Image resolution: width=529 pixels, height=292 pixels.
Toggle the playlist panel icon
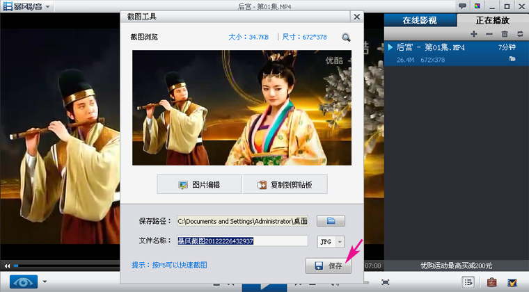[x=468, y=282]
